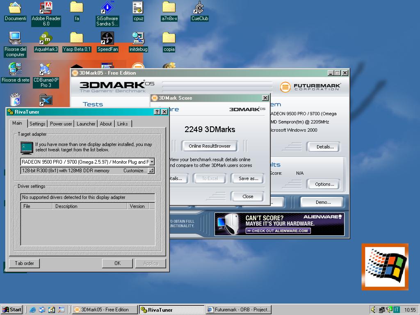Switch to RivaTuner taskbar button

pyautogui.click(x=172, y=310)
